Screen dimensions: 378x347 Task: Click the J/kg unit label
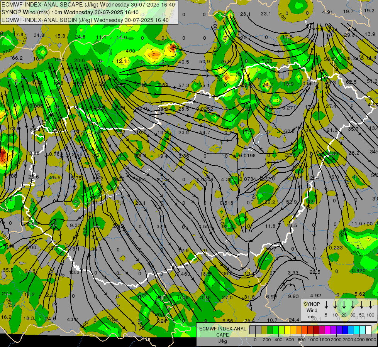(222, 341)
